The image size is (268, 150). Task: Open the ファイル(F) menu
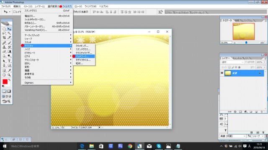[x=6, y=6]
